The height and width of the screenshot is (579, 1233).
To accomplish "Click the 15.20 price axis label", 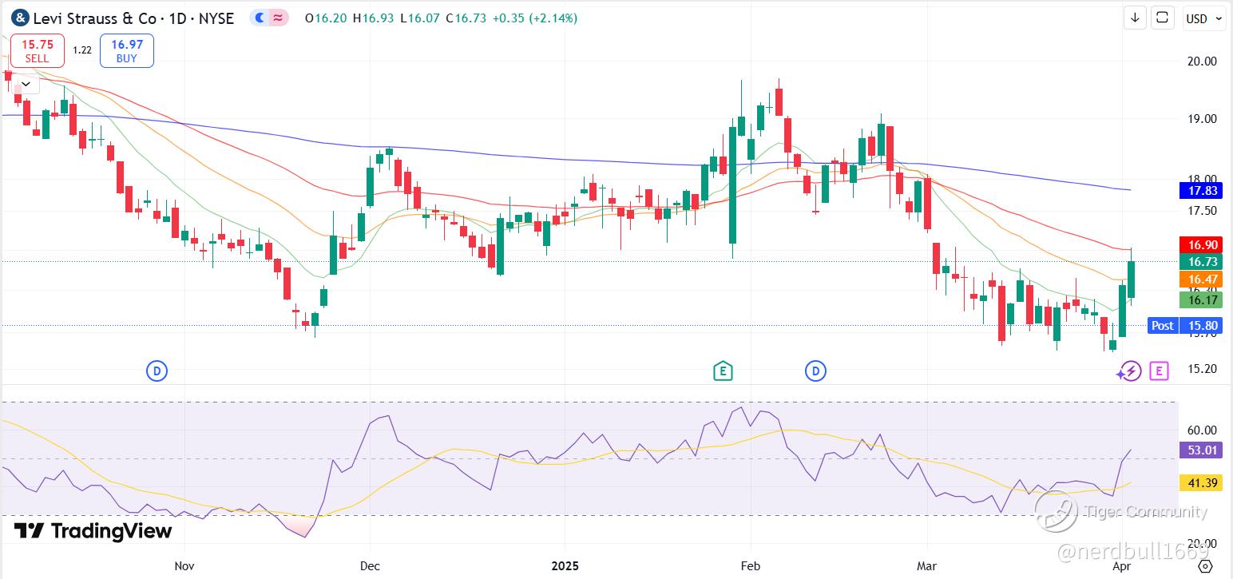I will tap(1202, 369).
